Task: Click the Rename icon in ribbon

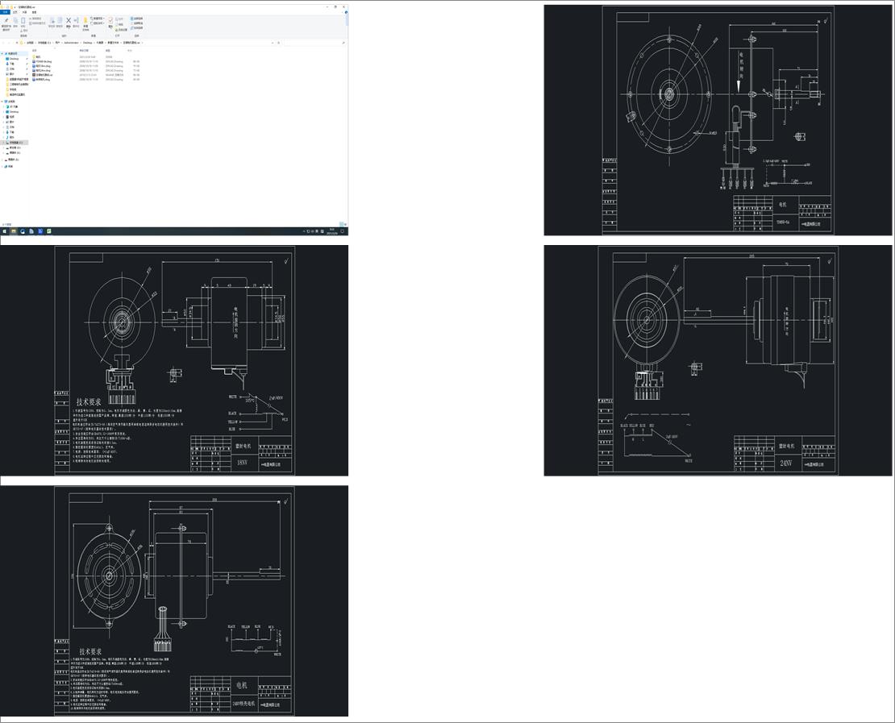Action: pyautogui.click(x=76, y=23)
